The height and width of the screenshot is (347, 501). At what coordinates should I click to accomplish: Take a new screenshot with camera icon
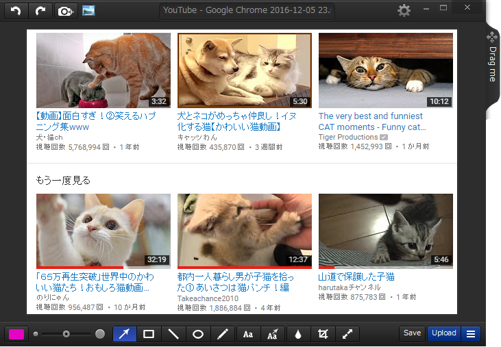coord(65,11)
